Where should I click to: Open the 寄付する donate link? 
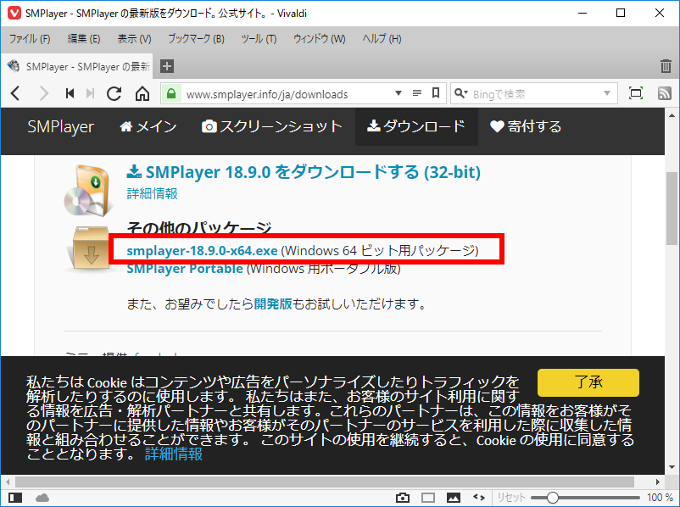coord(526,126)
